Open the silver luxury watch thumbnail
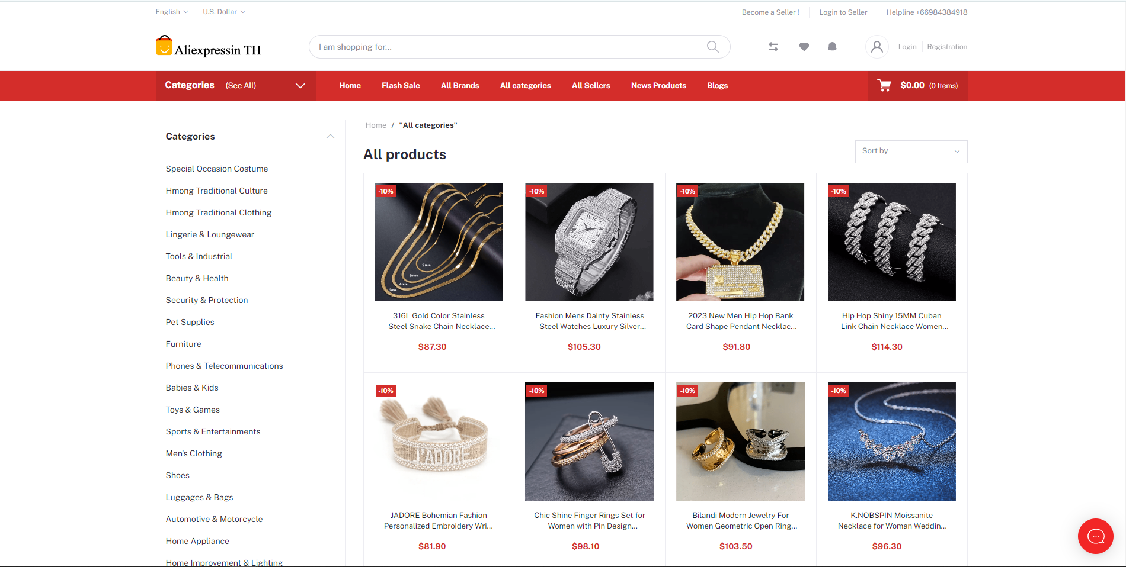Screen dimensions: 1126x567 [589, 242]
